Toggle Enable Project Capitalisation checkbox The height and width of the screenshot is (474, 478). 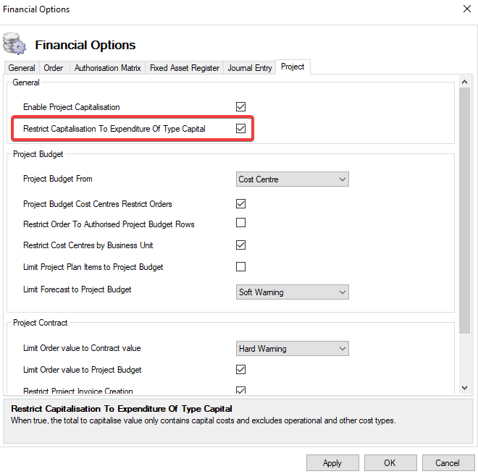[x=241, y=107]
